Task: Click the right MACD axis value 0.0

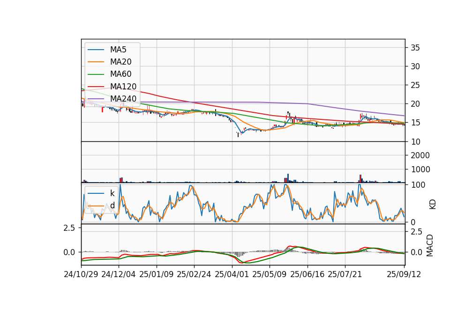Action: [416, 252]
